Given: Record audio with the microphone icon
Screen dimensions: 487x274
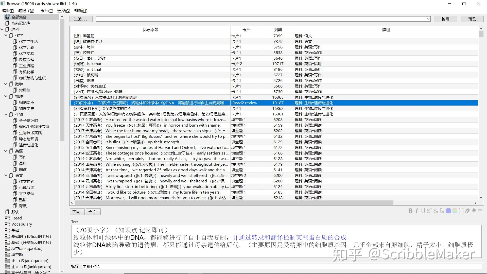Looking at the screenshot, I should [x=474, y=211].
